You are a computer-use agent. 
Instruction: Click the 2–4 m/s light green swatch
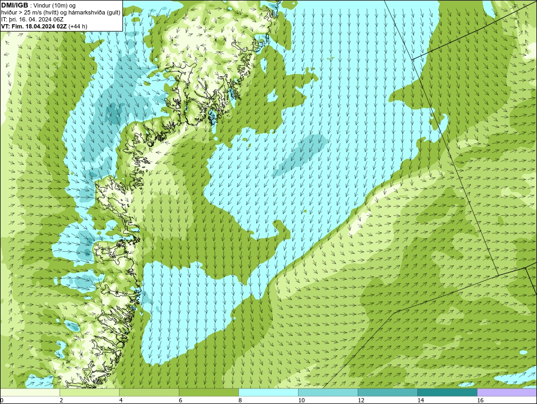[x=90, y=392]
